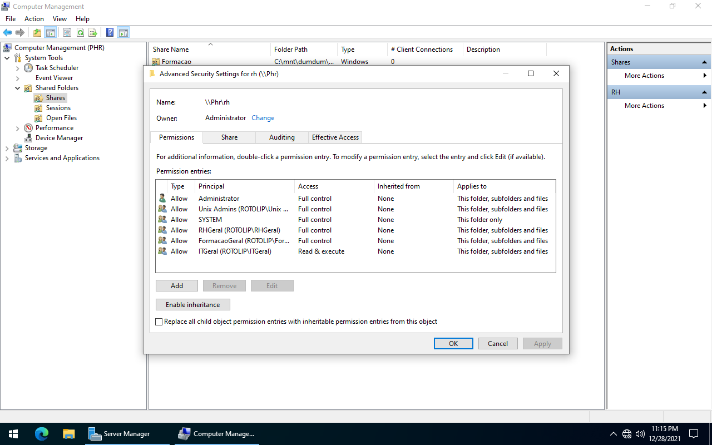Click the Up One Level folder icon
Screen dimensions: 712x445
point(37,33)
